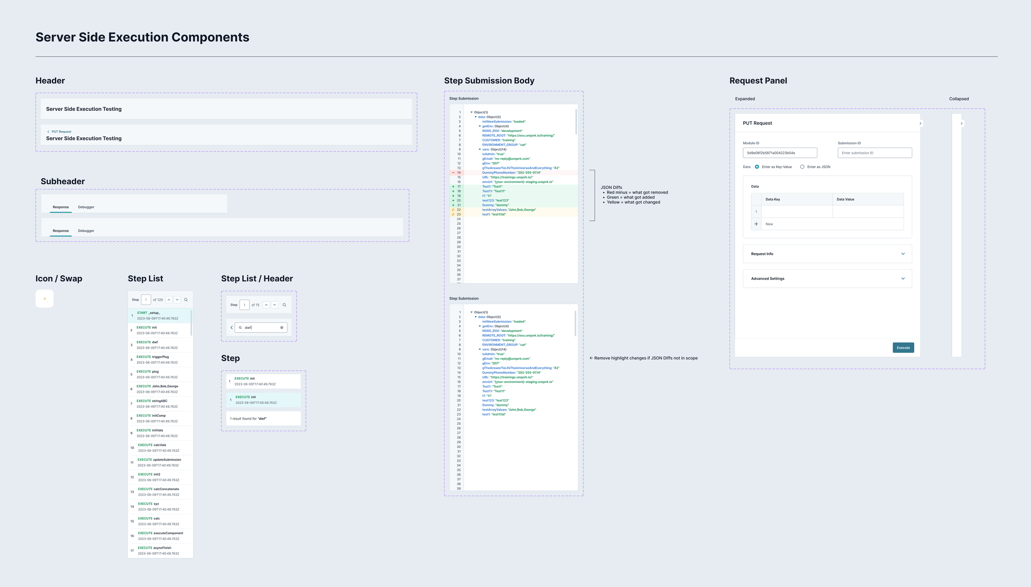1031x587 pixels.
Task: Open Response tab in the lower subheader
Action: tap(61, 231)
